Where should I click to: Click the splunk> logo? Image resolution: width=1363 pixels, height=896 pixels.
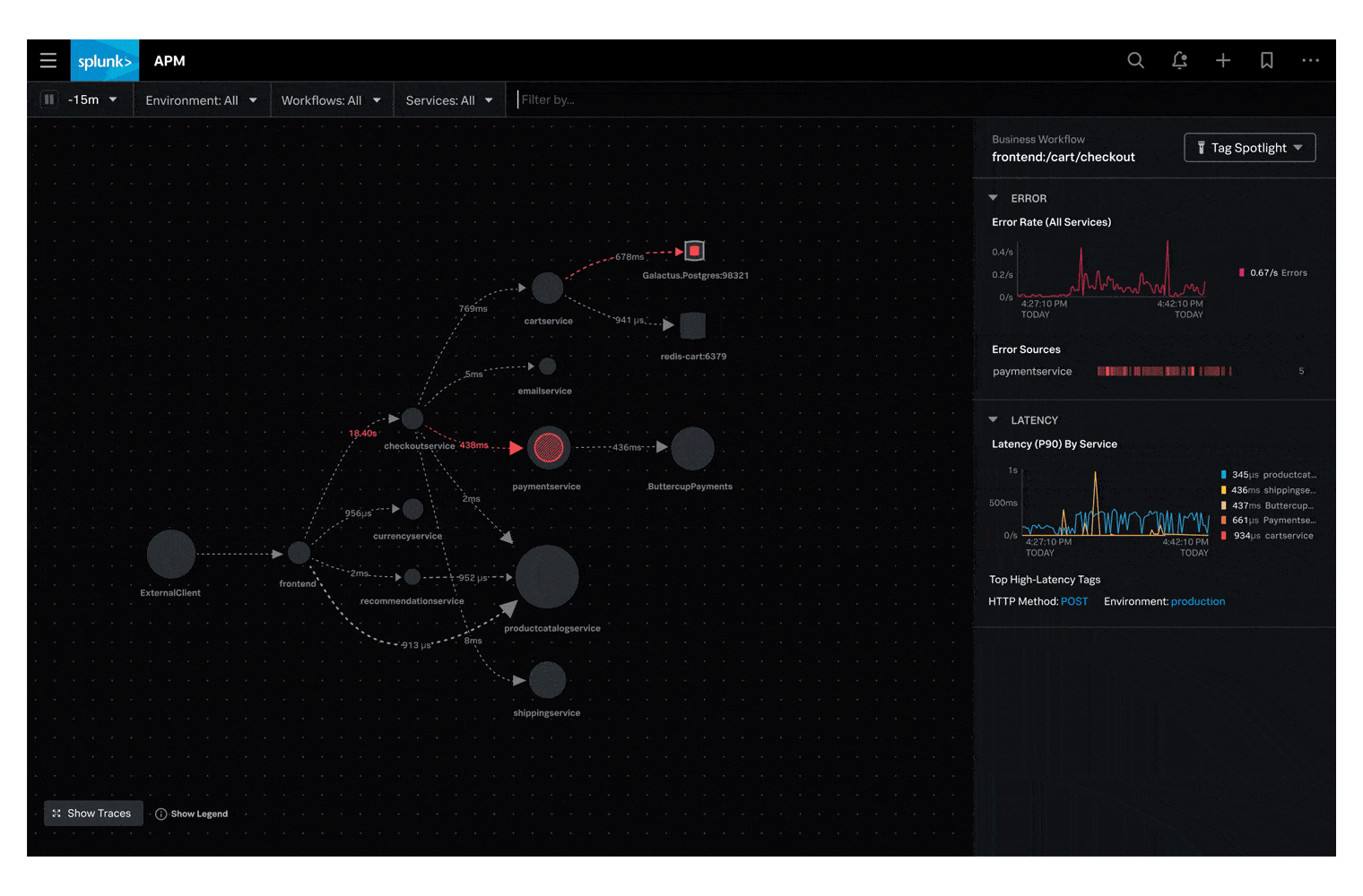(x=104, y=60)
